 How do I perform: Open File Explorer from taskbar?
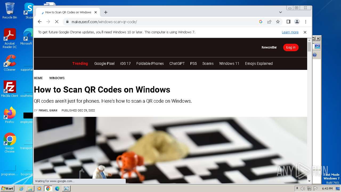(30, 189)
